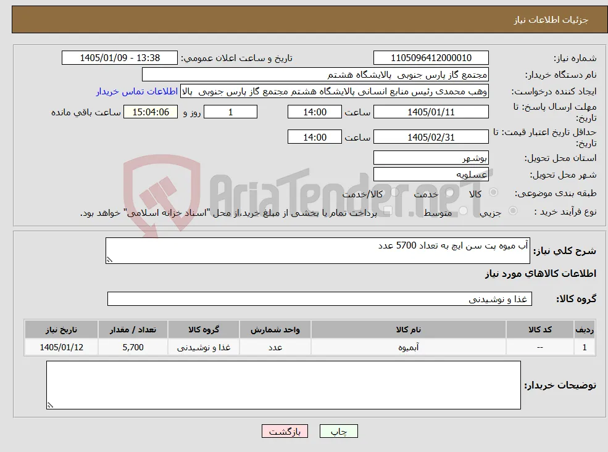Image resolution: width=608 pixels, height=452 pixels.
Task: Click the request creator name field
Action: pyautogui.click(x=335, y=91)
